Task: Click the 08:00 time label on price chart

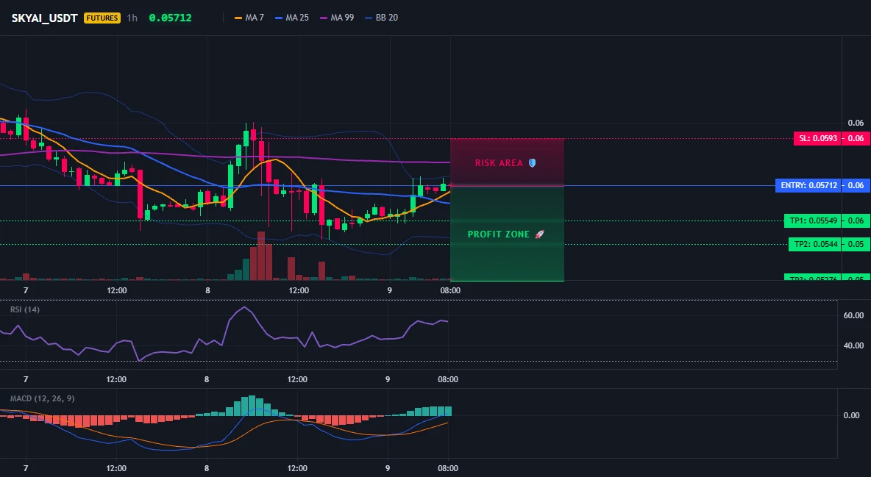Action: pos(450,290)
